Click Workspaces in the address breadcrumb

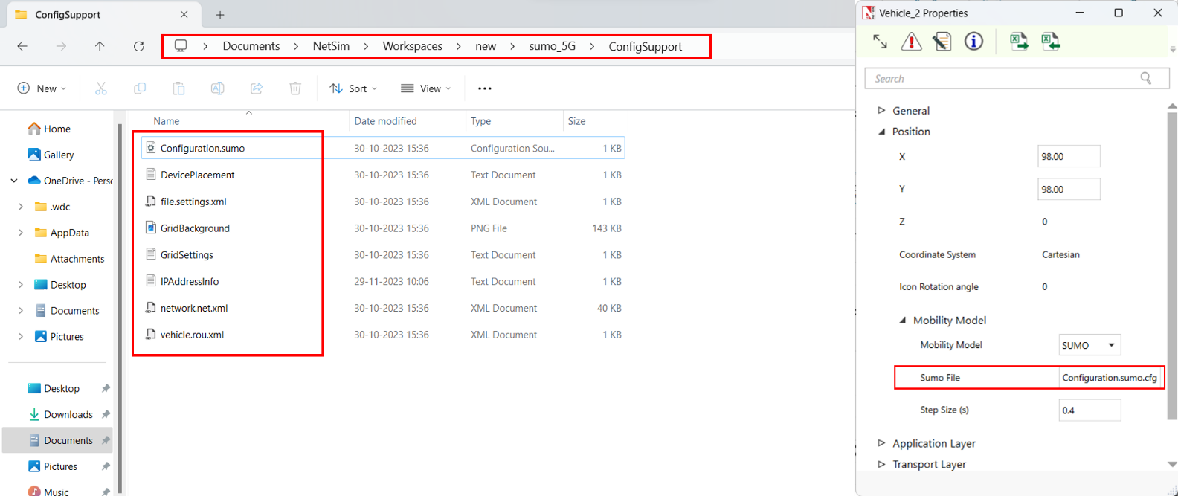(x=413, y=46)
